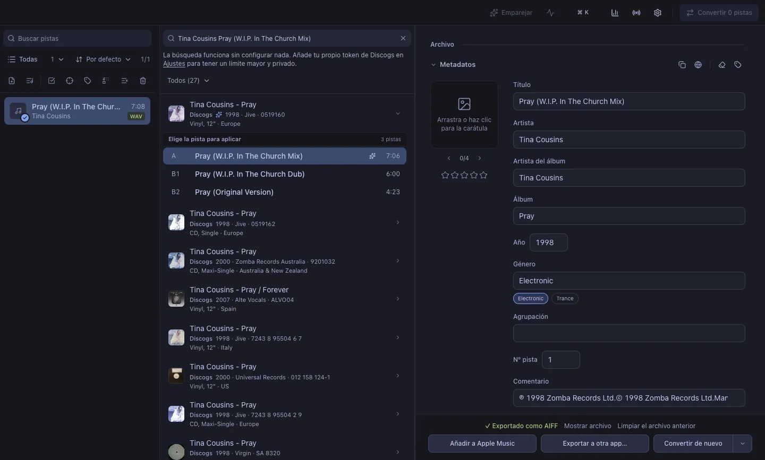
Task: Collapse the Metadatos section
Action: (433, 65)
